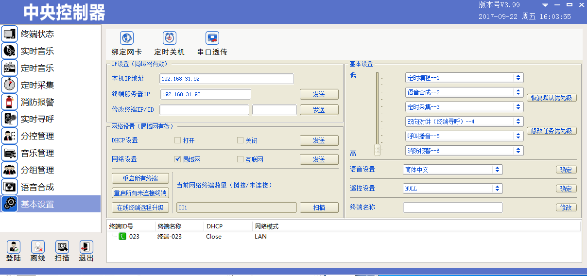
Task: Click the 在线终端远程升级 button
Action: (140, 207)
